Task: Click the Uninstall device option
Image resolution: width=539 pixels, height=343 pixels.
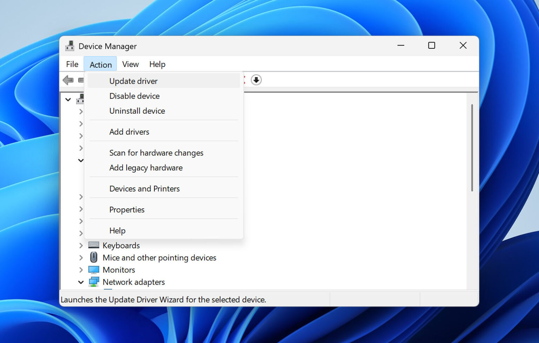Action: click(x=137, y=111)
